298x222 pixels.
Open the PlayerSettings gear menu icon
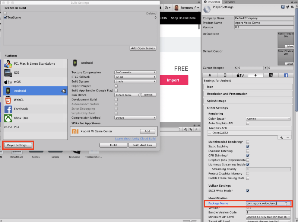(x=292, y=7)
